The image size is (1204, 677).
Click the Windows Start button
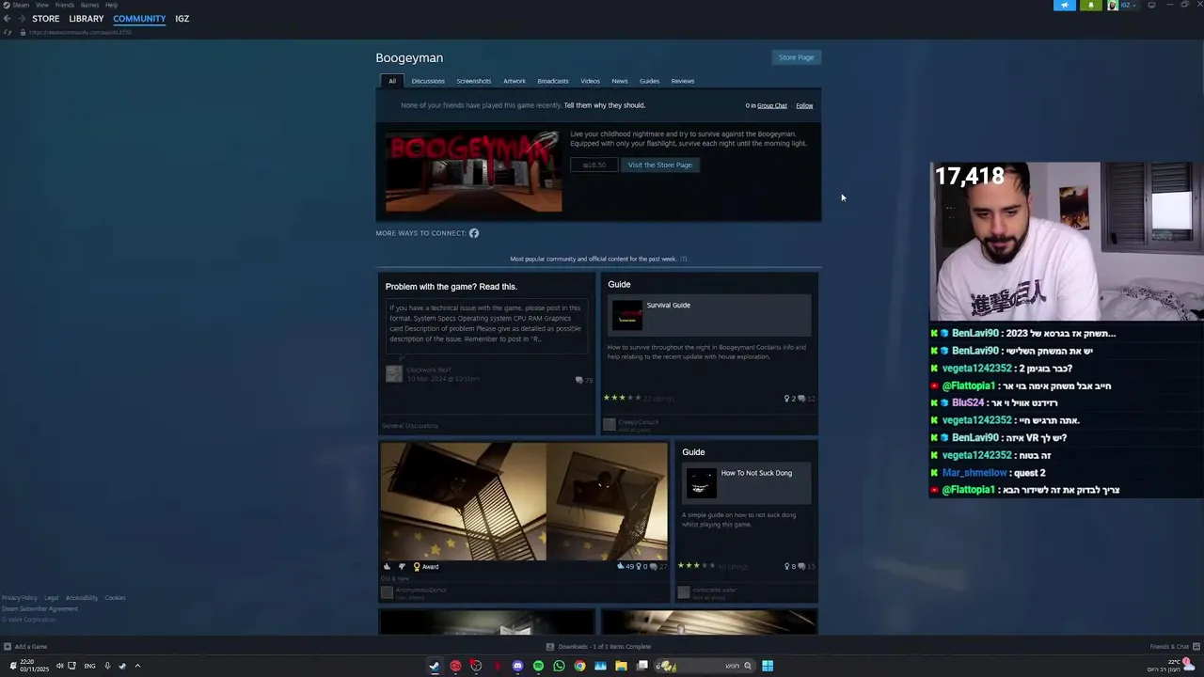click(768, 666)
